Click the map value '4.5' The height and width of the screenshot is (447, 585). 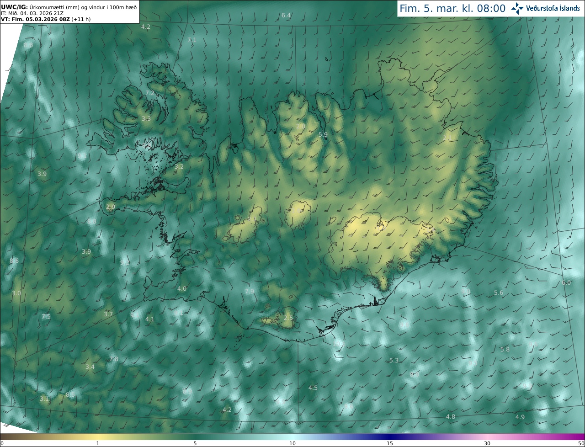[313, 388]
